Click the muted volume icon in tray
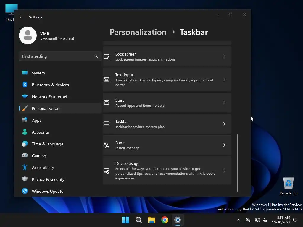The width and height of the screenshot is (303, 227). 265,220
